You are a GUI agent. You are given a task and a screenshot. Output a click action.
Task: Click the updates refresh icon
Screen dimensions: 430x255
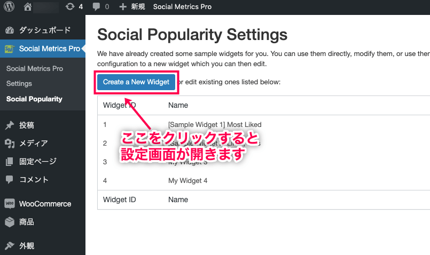click(x=70, y=7)
